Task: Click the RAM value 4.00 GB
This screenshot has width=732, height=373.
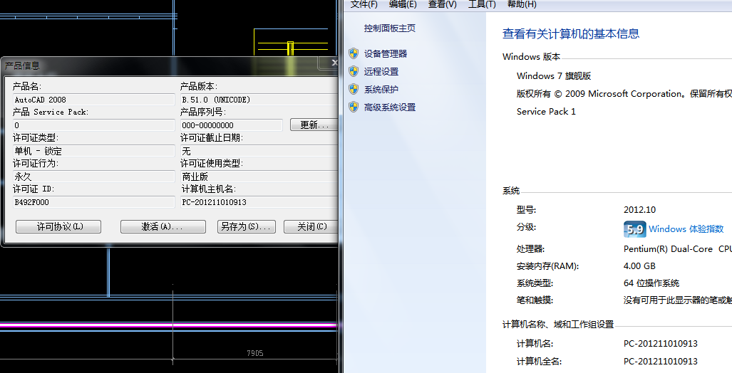Action: point(639,266)
